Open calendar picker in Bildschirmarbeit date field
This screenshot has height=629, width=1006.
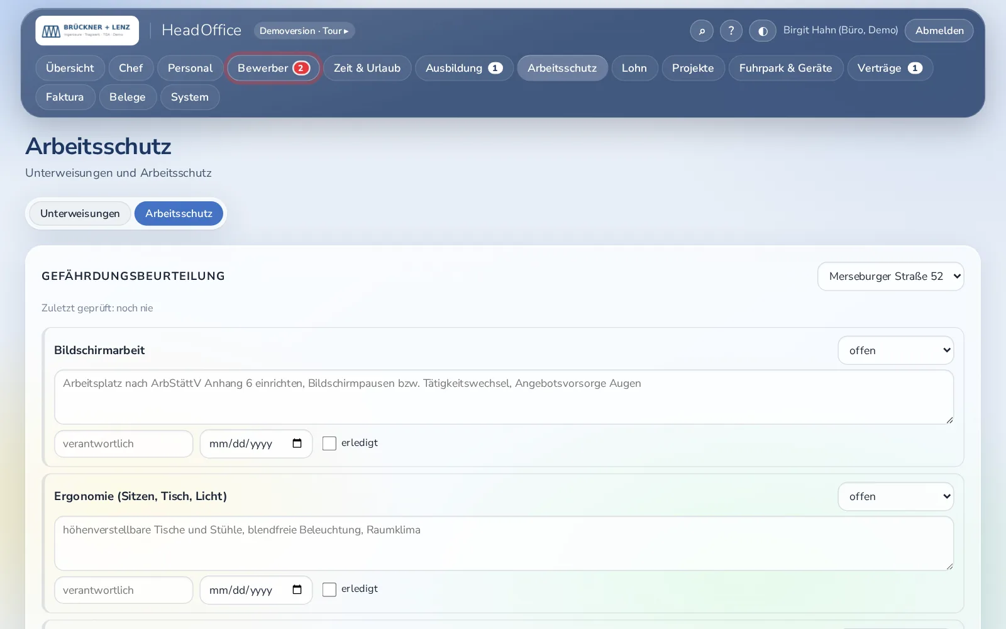click(297, 443)
